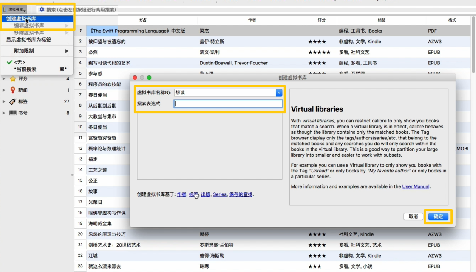Sort by the 评分 column header
Image resolution: width=476 pixels, height=272 pixels.
[321, 20]
